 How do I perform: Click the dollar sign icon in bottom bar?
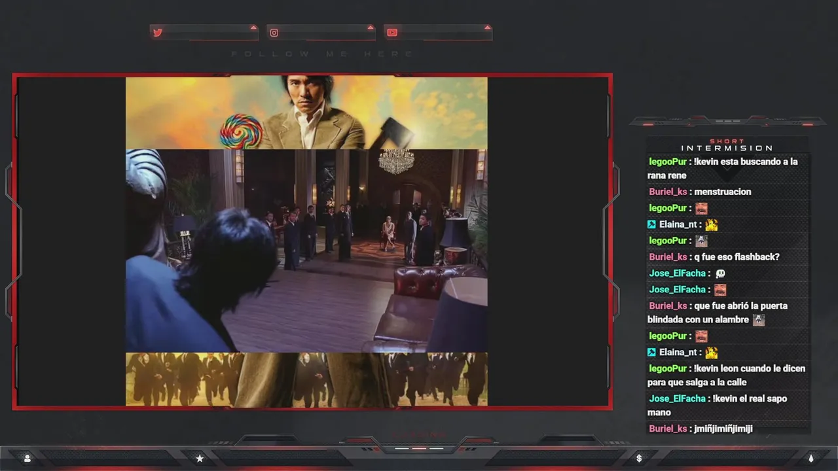(639, 459)
